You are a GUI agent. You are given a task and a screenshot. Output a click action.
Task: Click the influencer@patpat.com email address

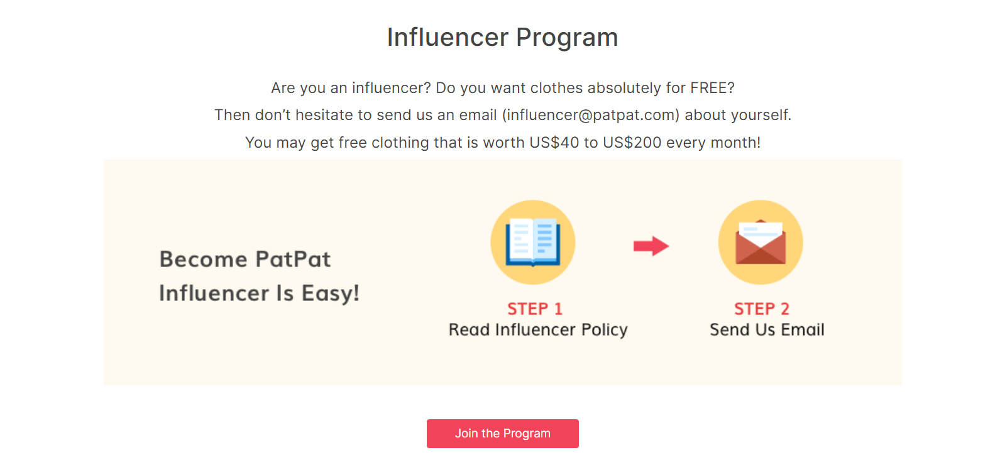[x=591, y=115]
